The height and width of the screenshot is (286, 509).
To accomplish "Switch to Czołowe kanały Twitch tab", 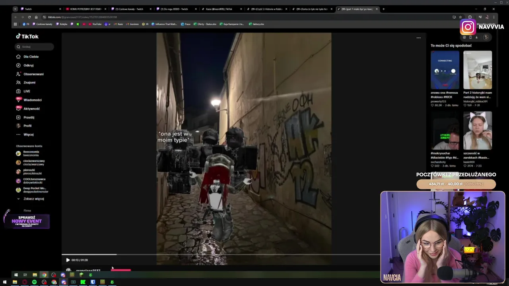I will pyautogui.click(x=131, y=9).
